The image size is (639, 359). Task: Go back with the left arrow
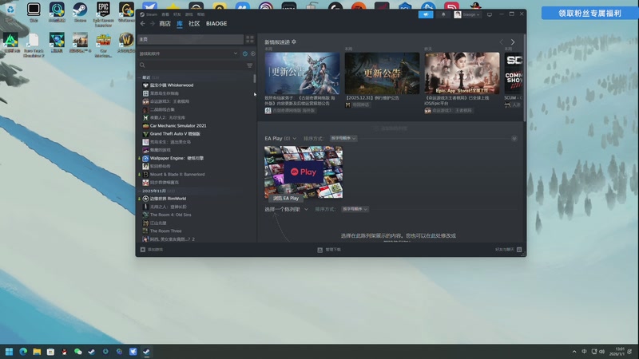point(143,24)
